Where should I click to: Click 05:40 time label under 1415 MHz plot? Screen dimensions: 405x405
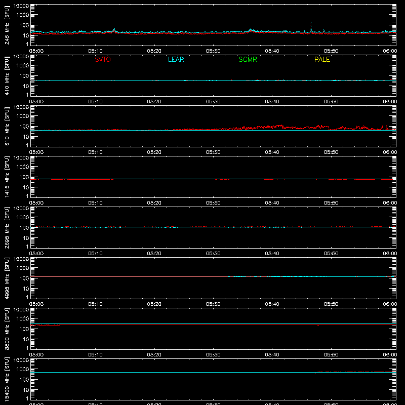272,203
